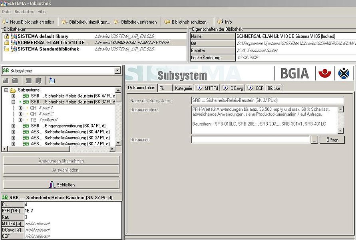356x240 pixels.
Task: Collapse the Subsysteme root folder node
Action: point(6,90)
